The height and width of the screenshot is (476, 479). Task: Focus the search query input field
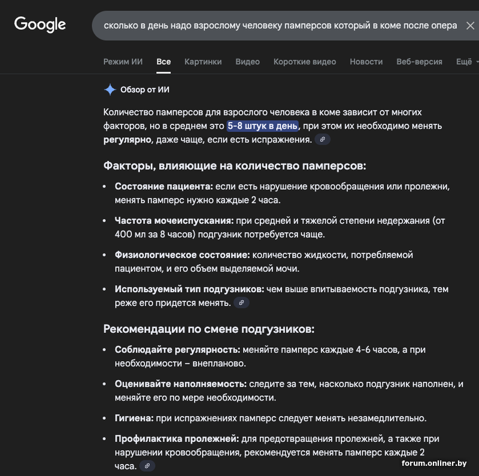tap(280, 26)
